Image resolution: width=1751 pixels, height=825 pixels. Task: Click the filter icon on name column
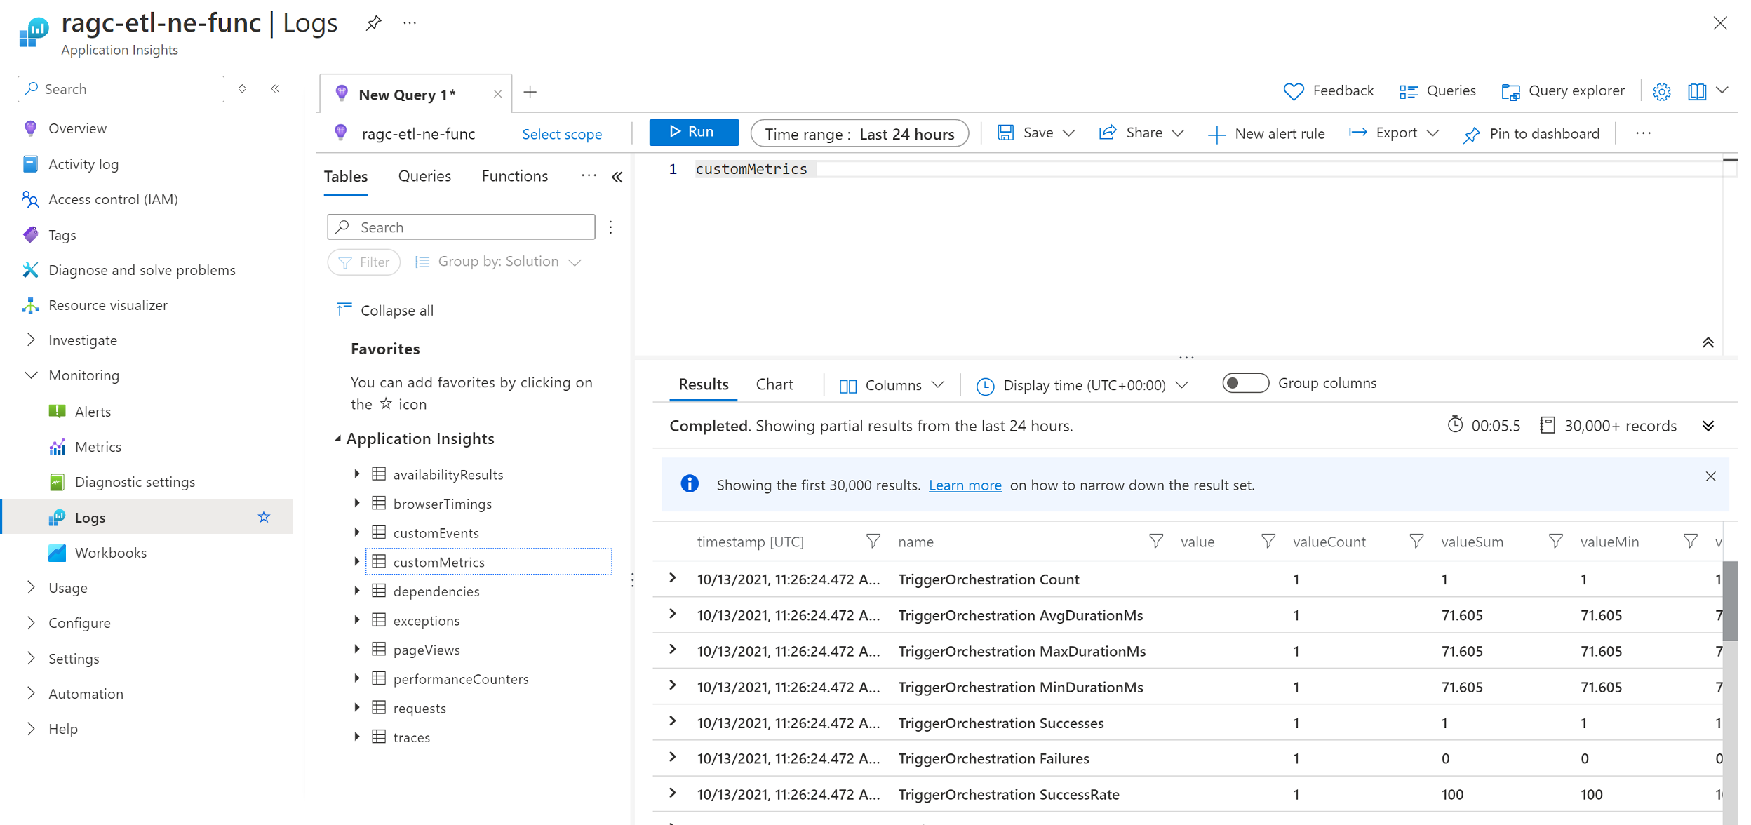click(1155, 541)
